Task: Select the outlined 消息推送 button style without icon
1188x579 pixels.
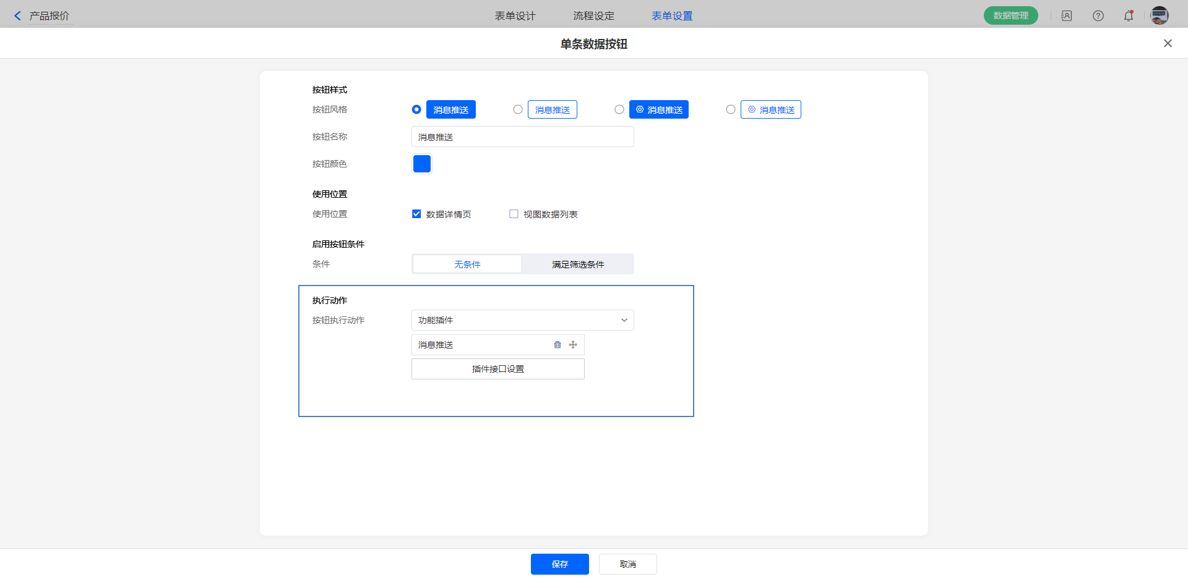Action: tap(518, 109)
